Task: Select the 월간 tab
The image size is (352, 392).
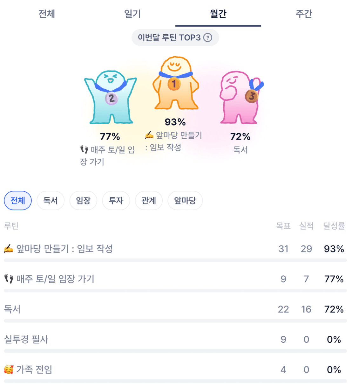Action: point(218,14)
